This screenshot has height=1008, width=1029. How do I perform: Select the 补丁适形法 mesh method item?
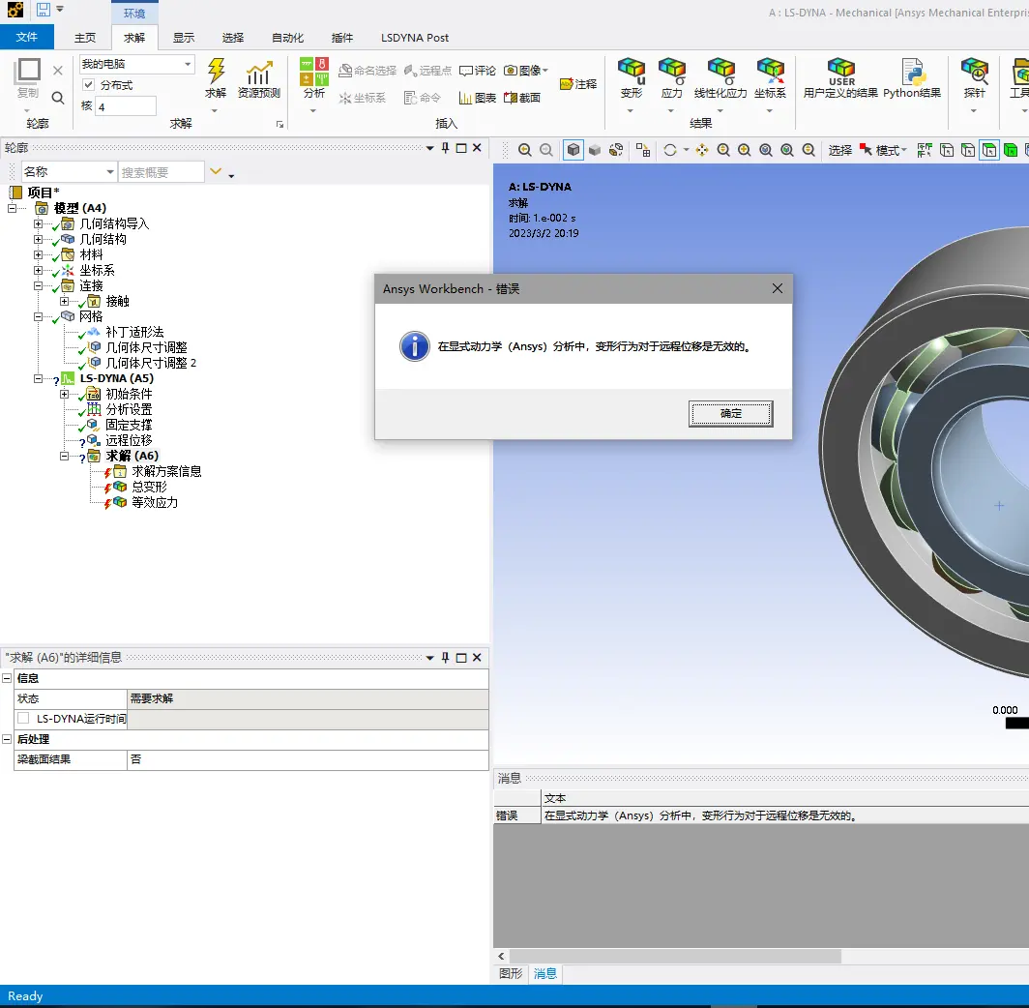coord(134,332)
